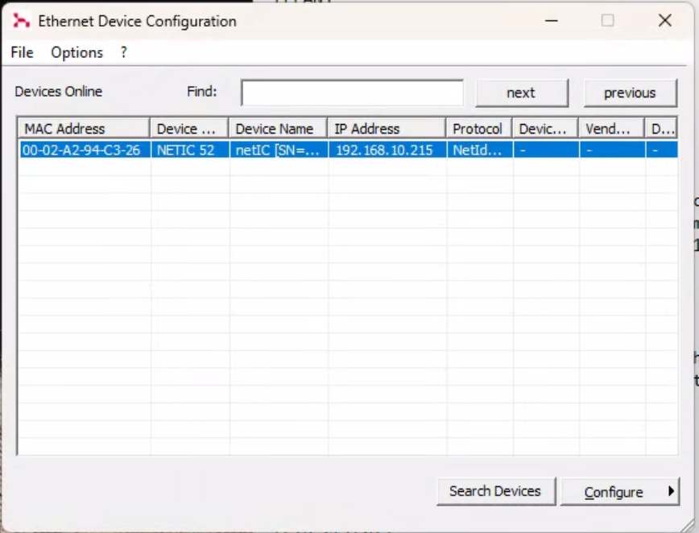This screenshot has height=533, width=699.
Task: Open the File menu
Action: click(22, 52)
